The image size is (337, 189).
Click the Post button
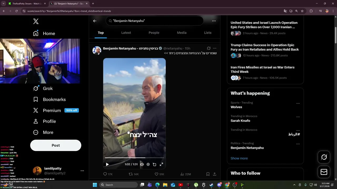56,145
